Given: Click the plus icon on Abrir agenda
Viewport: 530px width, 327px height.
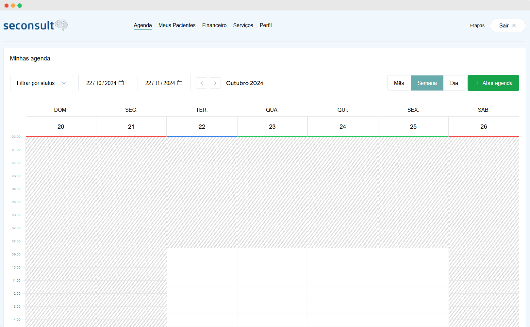Looking at the screenshot, I should (x=477, y=83).
